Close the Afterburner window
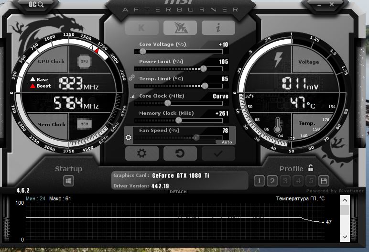Viewport: 369px width, 252px height. (x=331, y=4)
